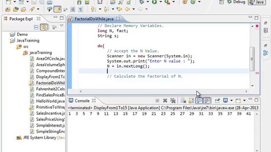
Task: Click the editor scroll-down arrow
Action: click(x=252, y=86)
